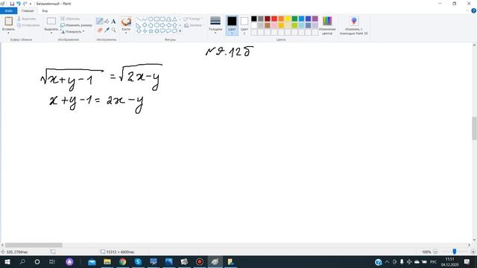
Task: Select the Text tool (A)
Action: 113,22
